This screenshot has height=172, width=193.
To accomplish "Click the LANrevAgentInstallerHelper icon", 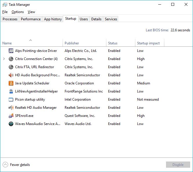I will coord(11,91).
